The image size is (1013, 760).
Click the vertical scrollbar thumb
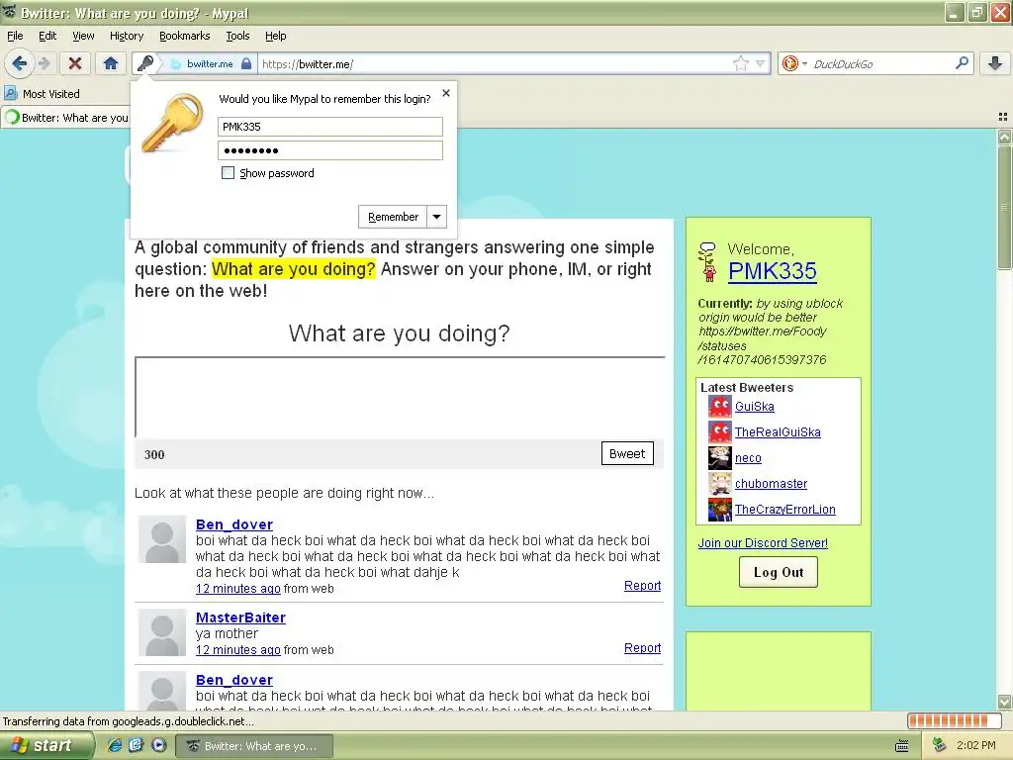1004,208
